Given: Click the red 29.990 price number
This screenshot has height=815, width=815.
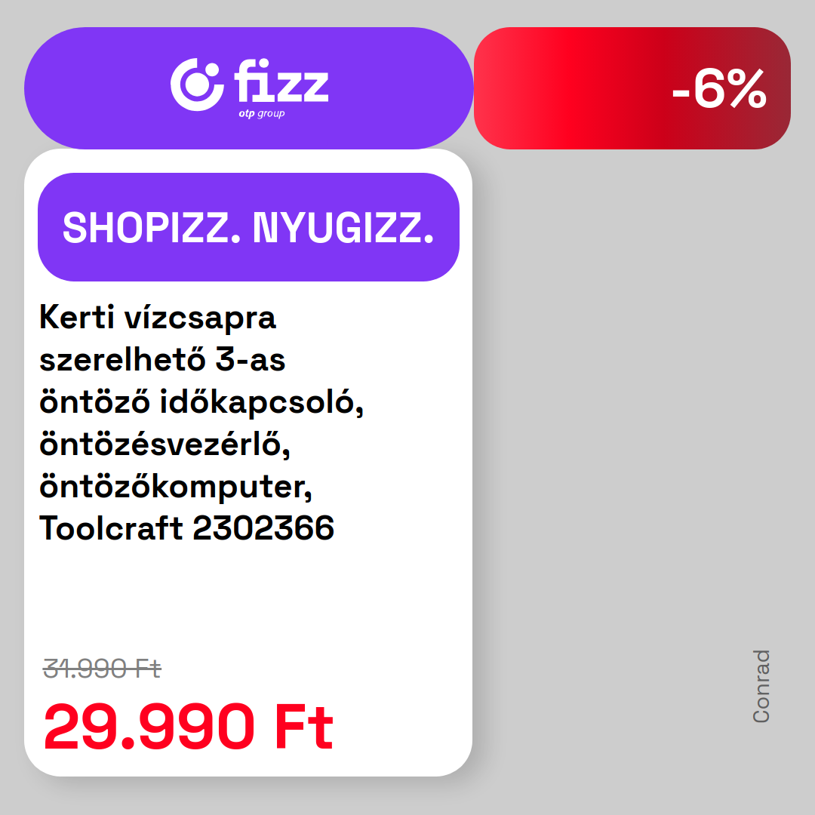Looking at the screenshot, I should [149, 727].
